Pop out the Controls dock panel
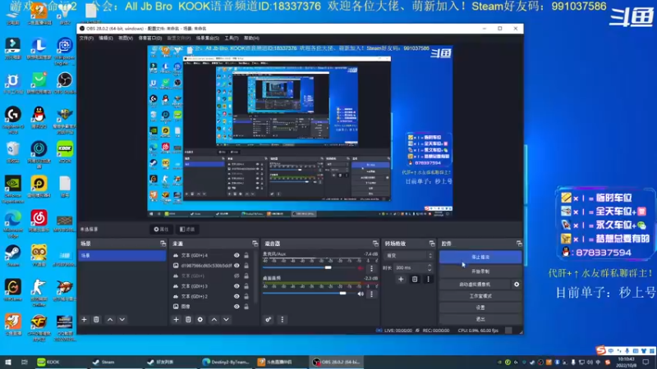 (519, 244)
